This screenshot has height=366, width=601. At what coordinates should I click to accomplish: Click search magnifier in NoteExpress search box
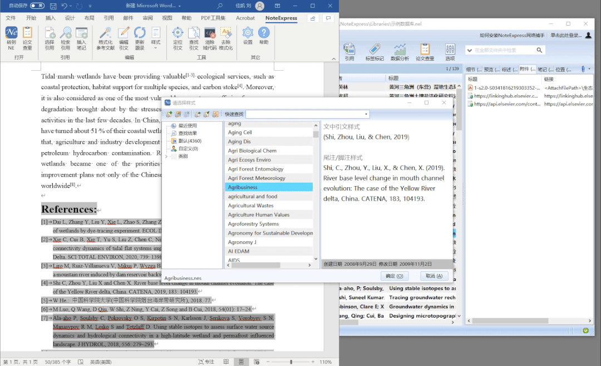click(539, 50)
